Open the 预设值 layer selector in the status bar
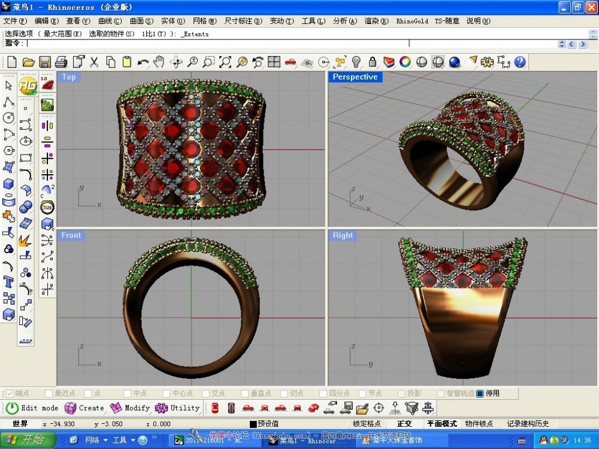This screenshot has height=449, width=599. pyautogui.click(x=268, y=424)
